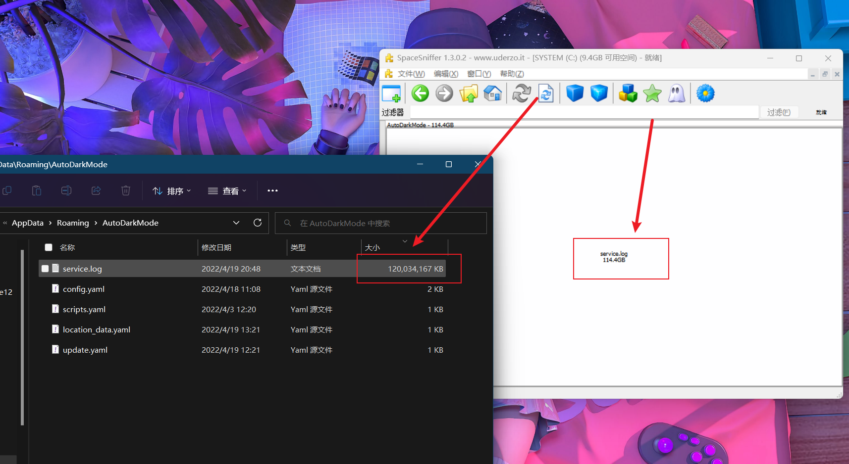Open the 帮助(Z) menu
This screenshot has height=464, width=849.
(x=512, y=74)
